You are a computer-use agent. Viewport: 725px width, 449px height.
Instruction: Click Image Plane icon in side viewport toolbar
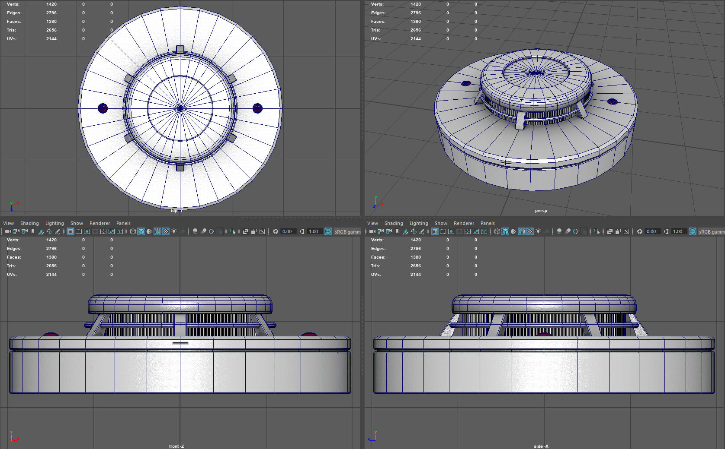click(405, 231)
